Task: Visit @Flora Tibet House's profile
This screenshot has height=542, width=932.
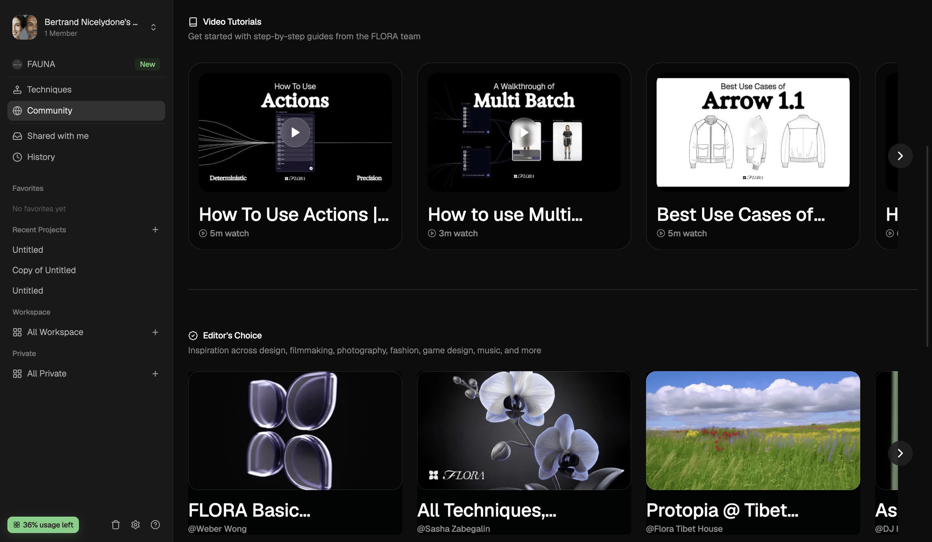Action: point(684,529)
